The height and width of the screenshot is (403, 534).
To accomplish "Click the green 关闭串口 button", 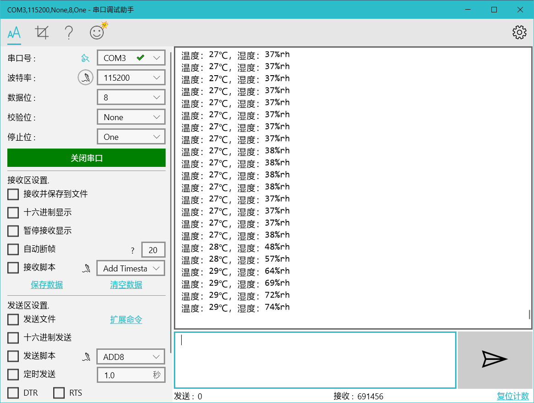I will pos(87,158).
